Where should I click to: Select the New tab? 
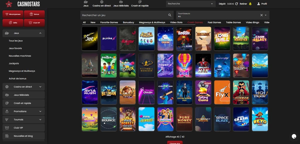(93, 22)
